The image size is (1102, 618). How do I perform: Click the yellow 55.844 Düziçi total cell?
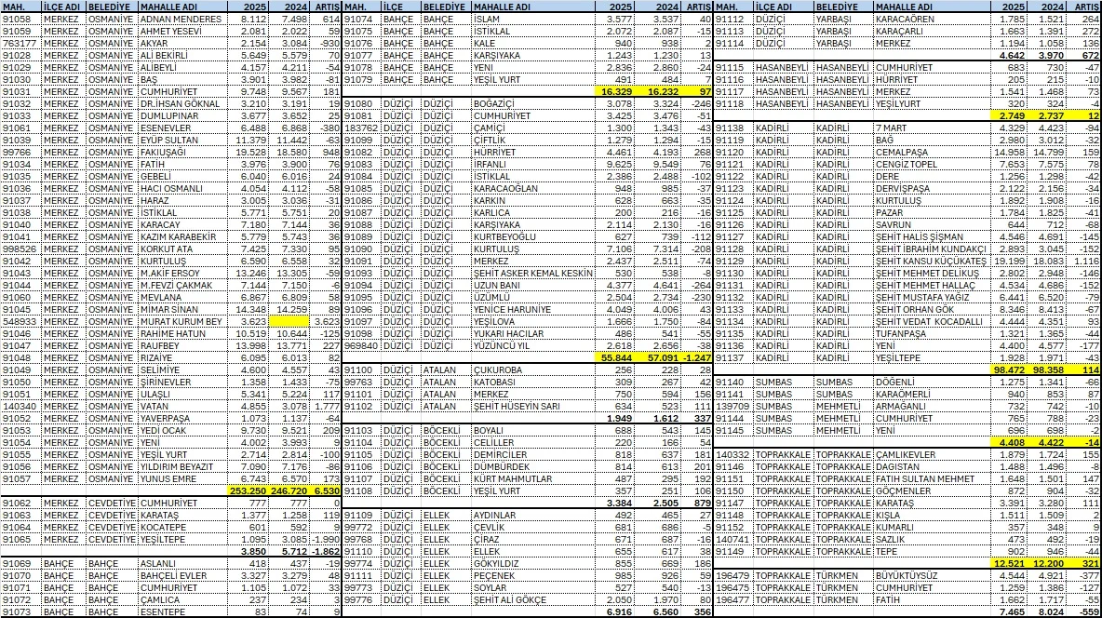(x=617, y=357)
